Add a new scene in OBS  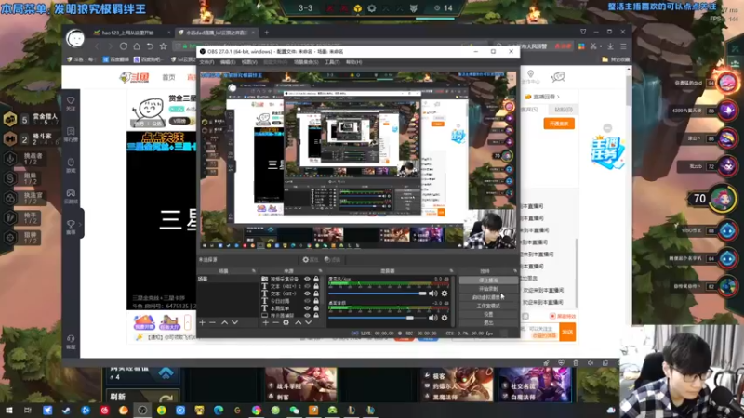coord(203,322)
